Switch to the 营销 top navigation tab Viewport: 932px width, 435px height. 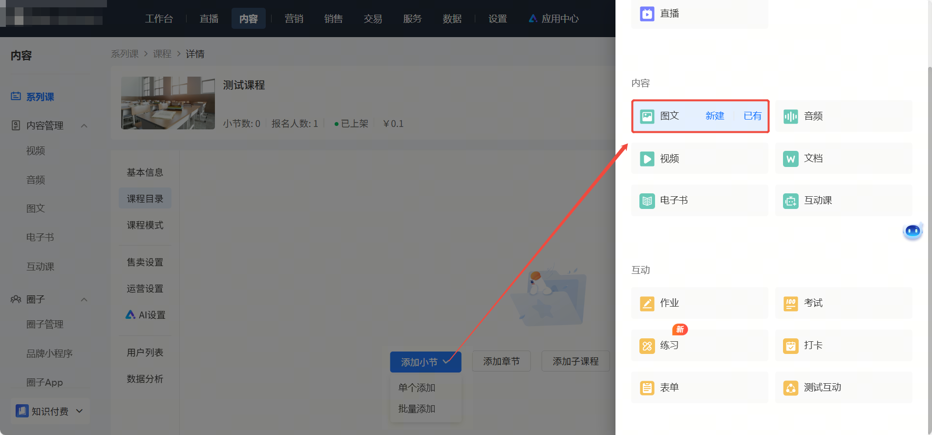(x=294, y=19)
